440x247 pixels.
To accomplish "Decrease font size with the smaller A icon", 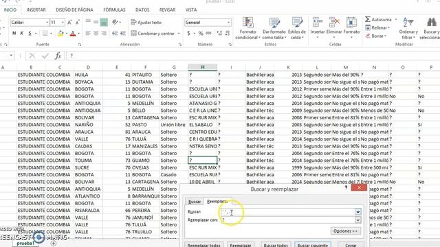I will [x=78, y=22].
